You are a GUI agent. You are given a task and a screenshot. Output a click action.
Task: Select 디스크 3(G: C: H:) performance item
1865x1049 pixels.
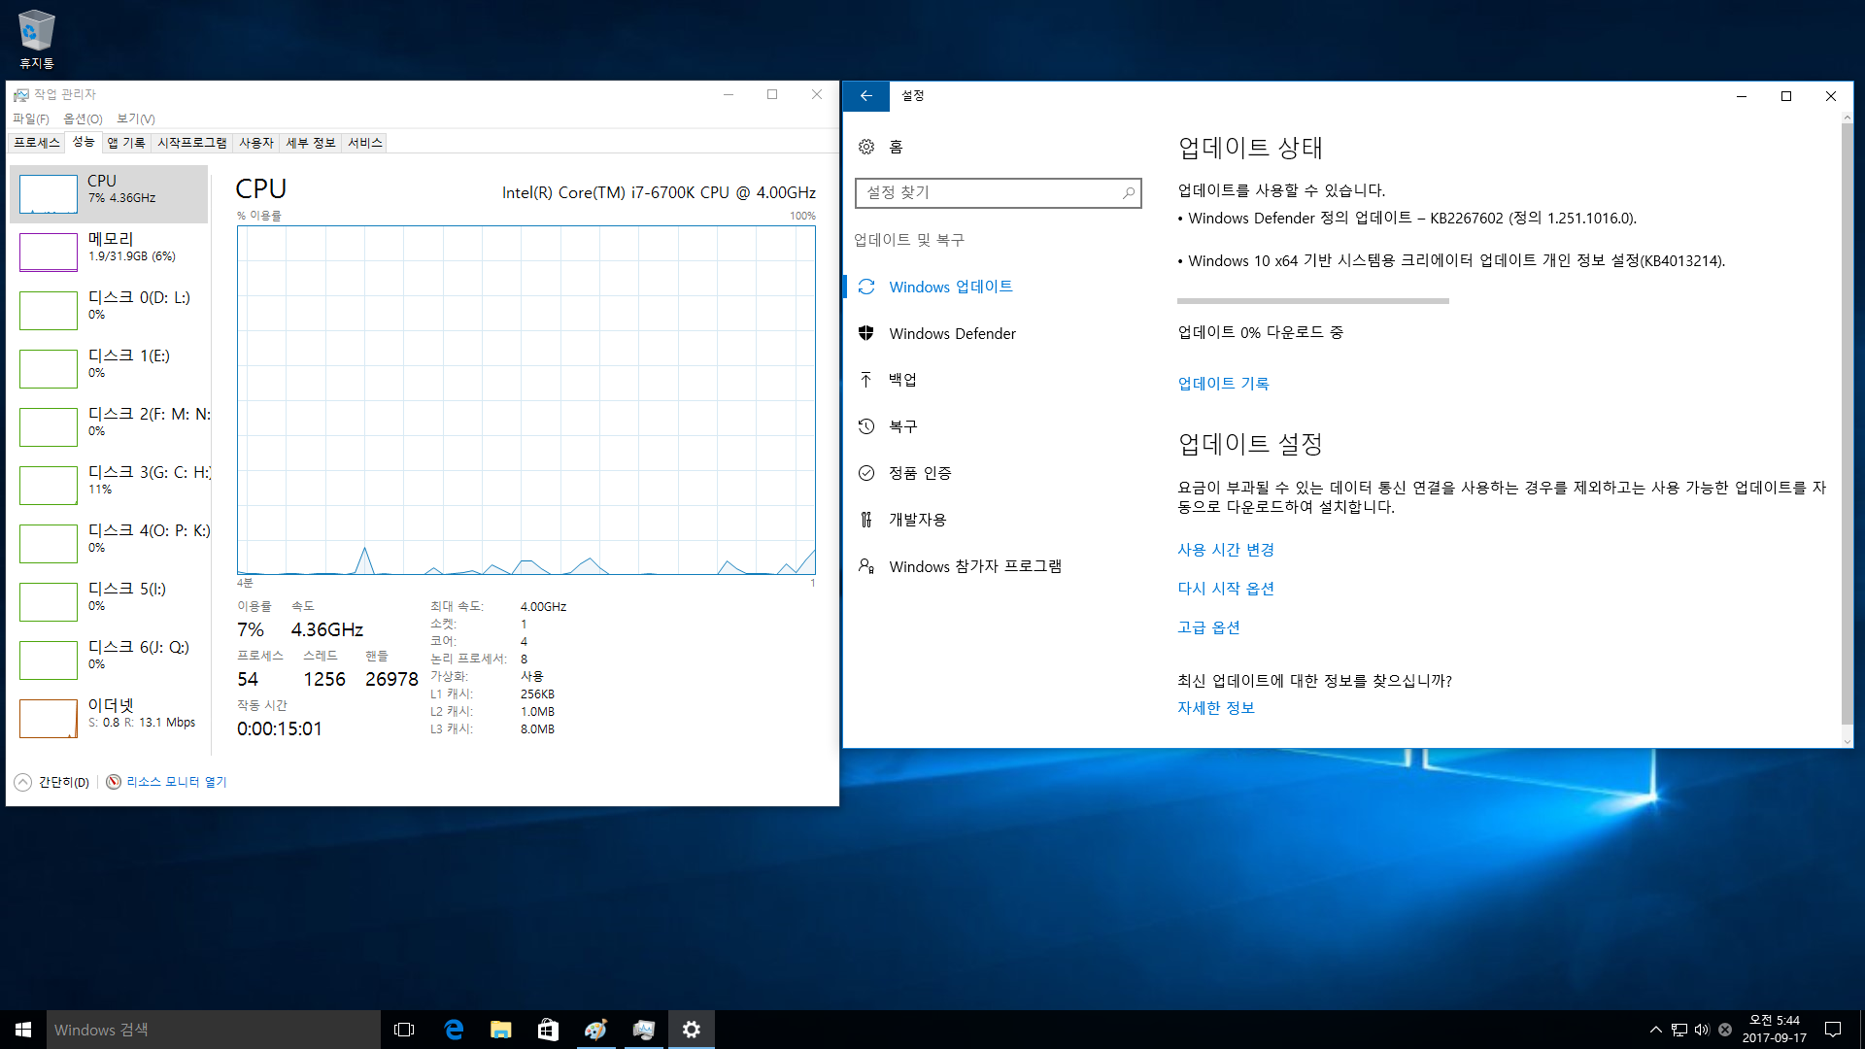(109, 485)
